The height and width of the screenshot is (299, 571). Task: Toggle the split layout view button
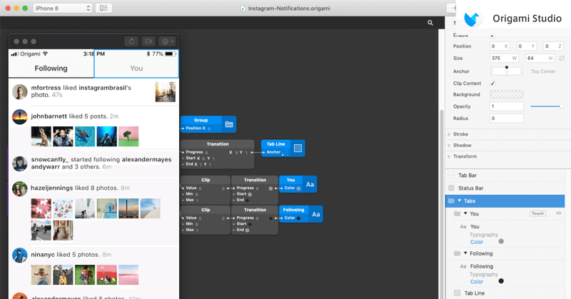point(103,8)
